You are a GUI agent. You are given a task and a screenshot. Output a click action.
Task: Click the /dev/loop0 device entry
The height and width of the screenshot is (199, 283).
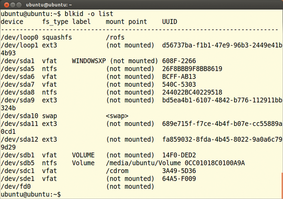[19, 37]
